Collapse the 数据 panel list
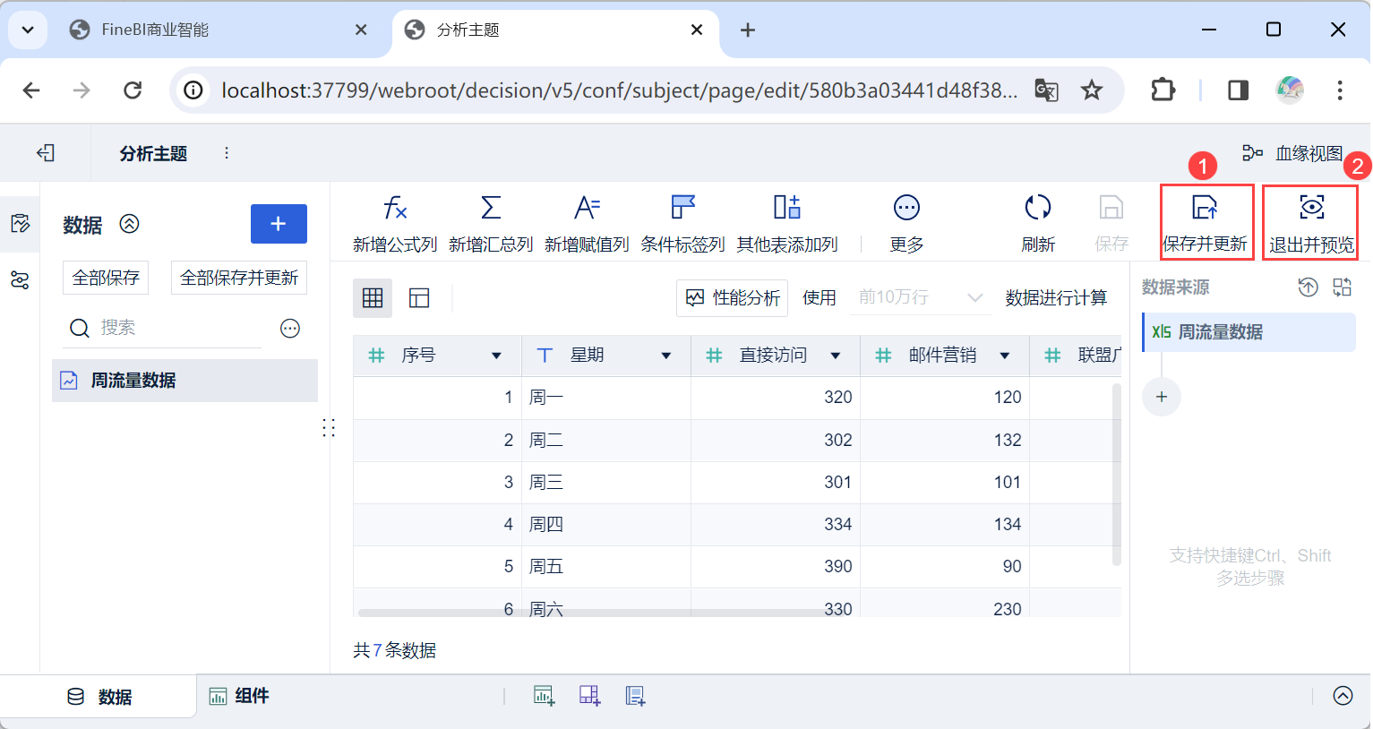Viewport: 1373px width, 729px height. [x=130, y=224]
